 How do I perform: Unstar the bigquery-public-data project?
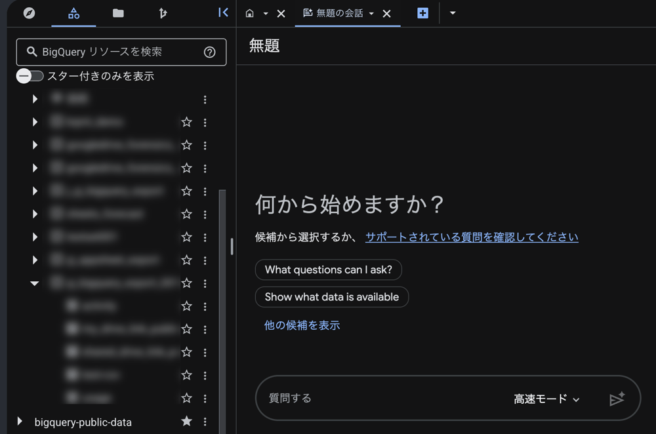pyautogui.click(x=186, y=421)
